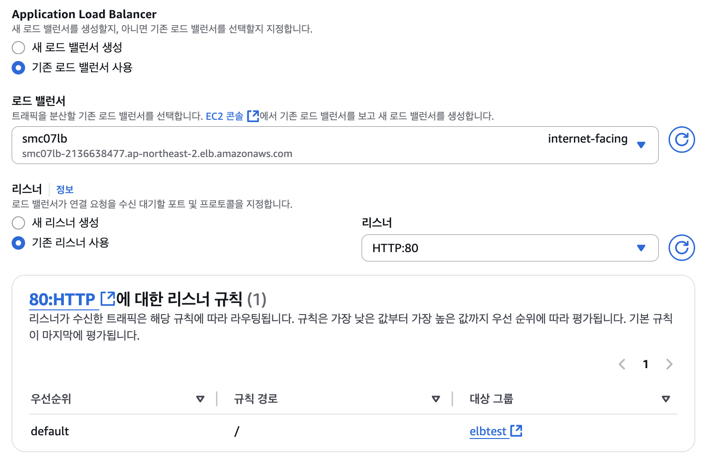This screenshot has height=466, width=725.
Task: Open the smc07lb load balancer dropdown
Action: click(x=335, y=145)
